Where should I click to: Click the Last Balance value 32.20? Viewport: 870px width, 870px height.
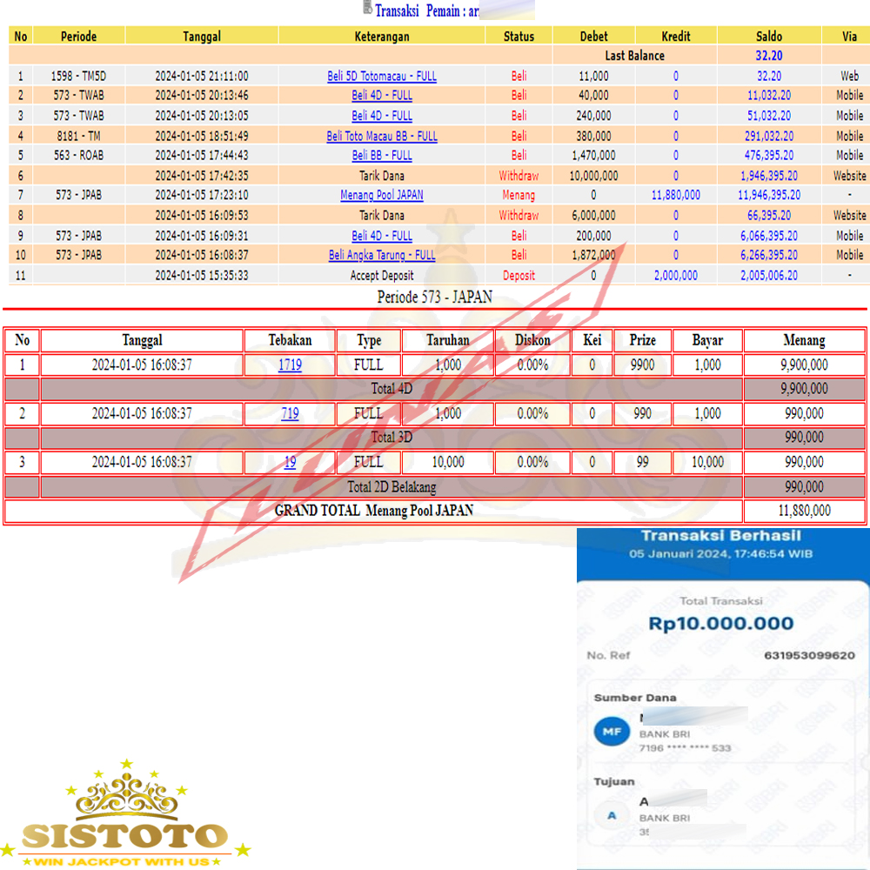coord(769,56)
